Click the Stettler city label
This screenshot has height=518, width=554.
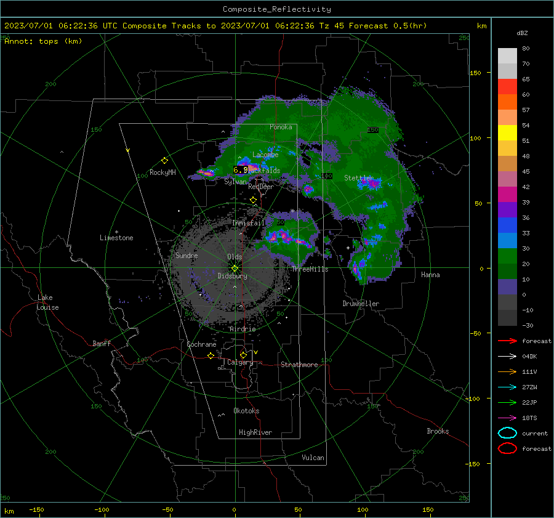(359, 178)
